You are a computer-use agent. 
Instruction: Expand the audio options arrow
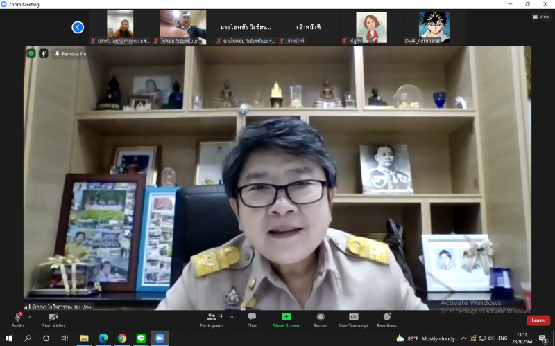30,317
